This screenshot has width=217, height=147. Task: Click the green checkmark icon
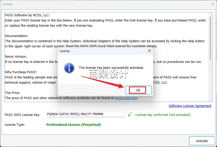(x=130, y=114)
